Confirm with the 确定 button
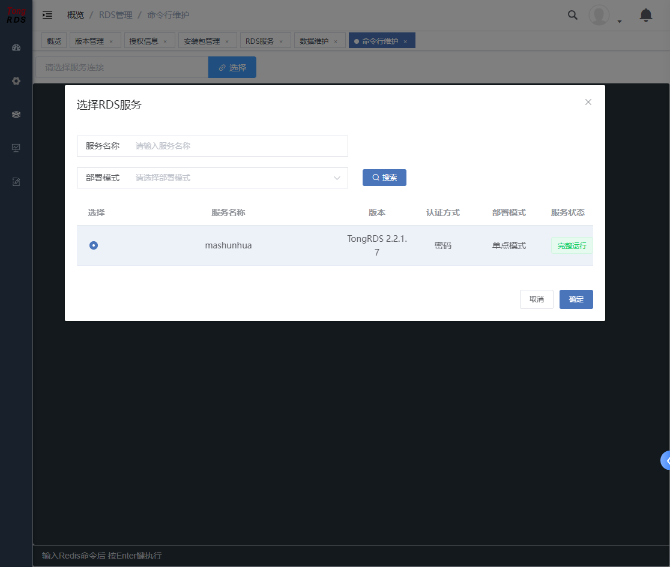The width and height of the screenshot is (670, 567). coord(576,299)
